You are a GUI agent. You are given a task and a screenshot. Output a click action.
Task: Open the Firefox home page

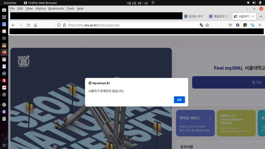point(36,25)
